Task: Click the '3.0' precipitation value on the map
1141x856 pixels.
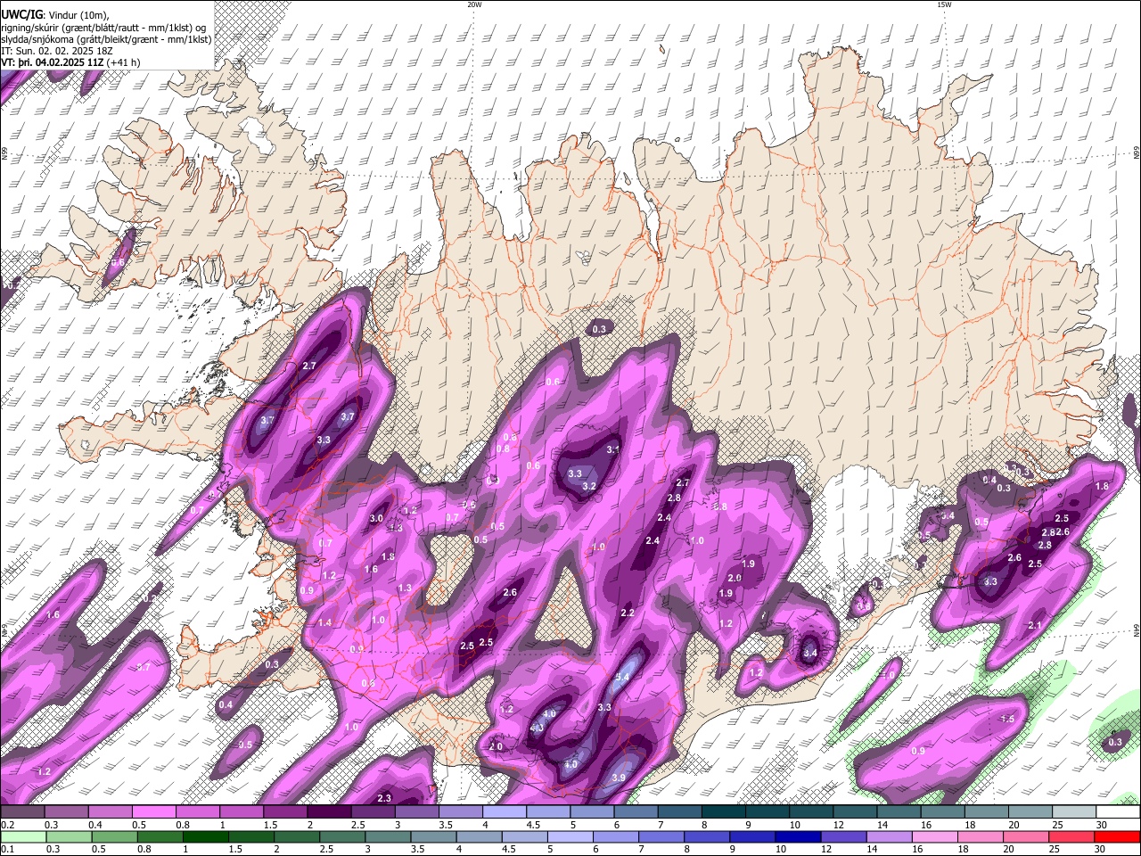Action: (x=376, y=518)
